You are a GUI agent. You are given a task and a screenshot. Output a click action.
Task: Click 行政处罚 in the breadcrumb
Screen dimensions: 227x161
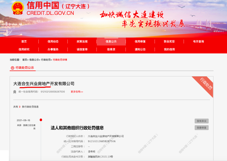(46, 60)
